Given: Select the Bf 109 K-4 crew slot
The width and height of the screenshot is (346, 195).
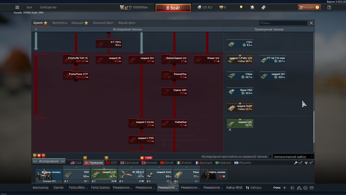Looking at the screenshot, I should (x=132, y=174).
